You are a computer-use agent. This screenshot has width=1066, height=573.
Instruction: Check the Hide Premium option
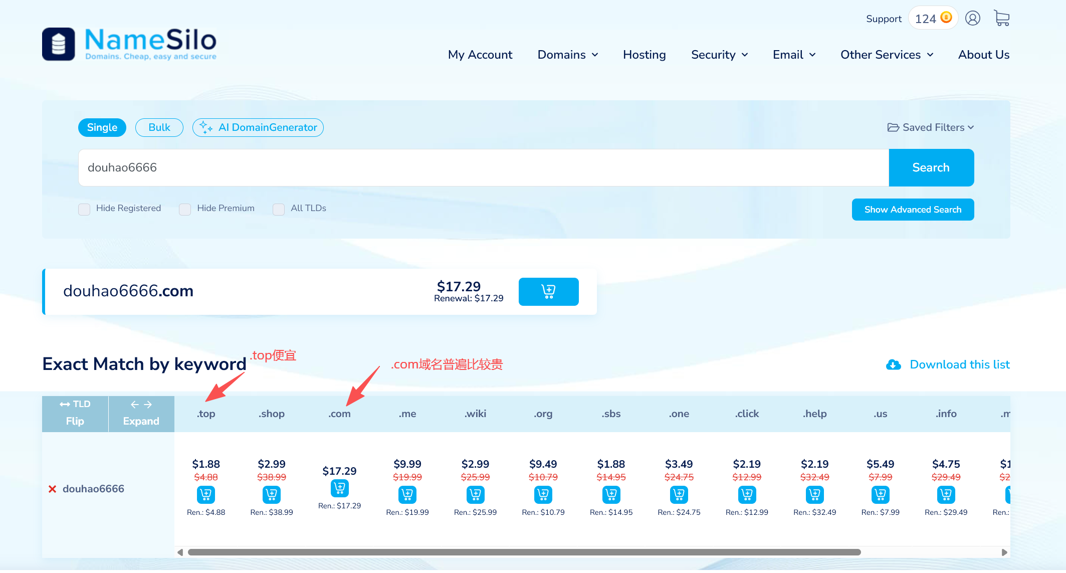click(x=185, y=209)
